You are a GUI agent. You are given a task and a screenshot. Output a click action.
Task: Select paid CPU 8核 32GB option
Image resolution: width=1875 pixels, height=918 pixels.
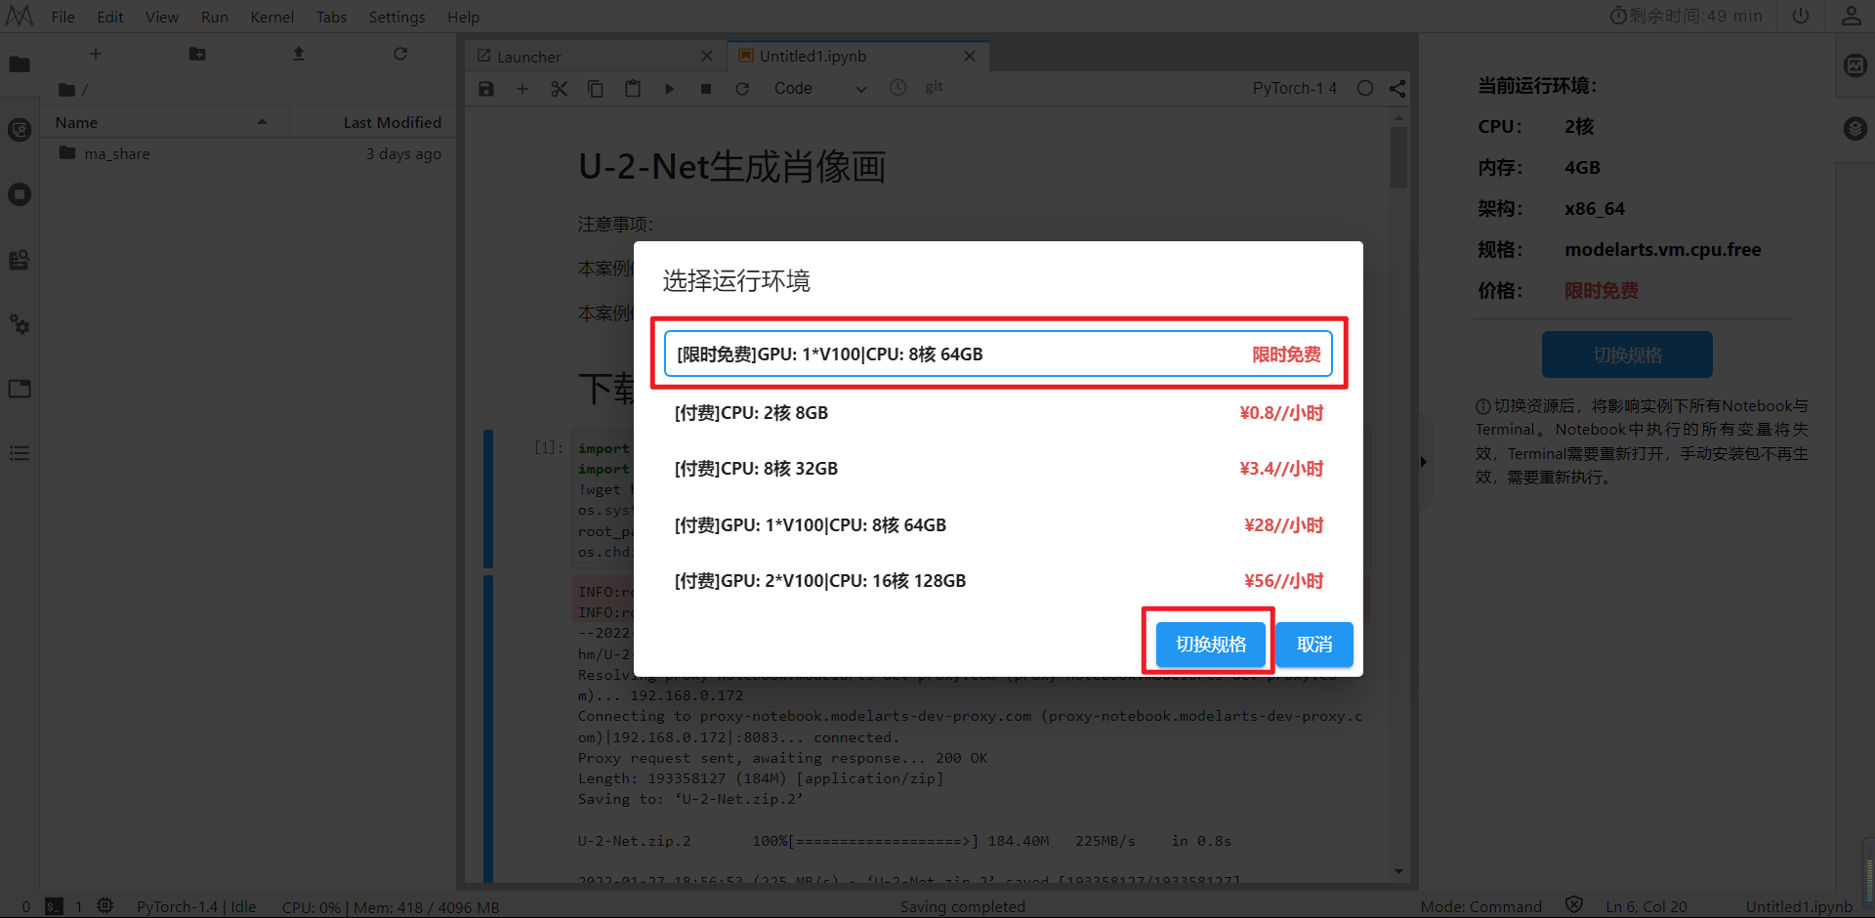[998, 469]
